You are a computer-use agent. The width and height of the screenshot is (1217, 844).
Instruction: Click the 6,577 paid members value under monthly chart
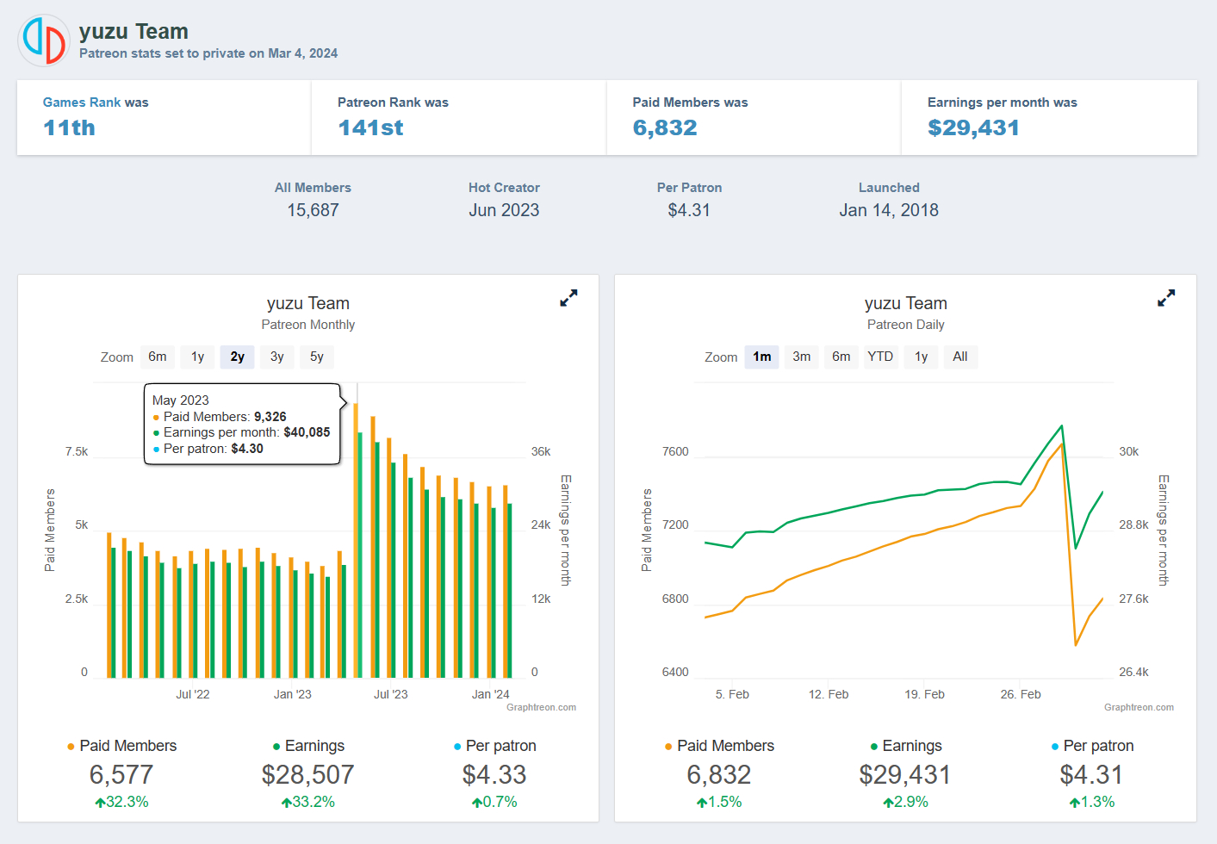click(x=121, y=775)
